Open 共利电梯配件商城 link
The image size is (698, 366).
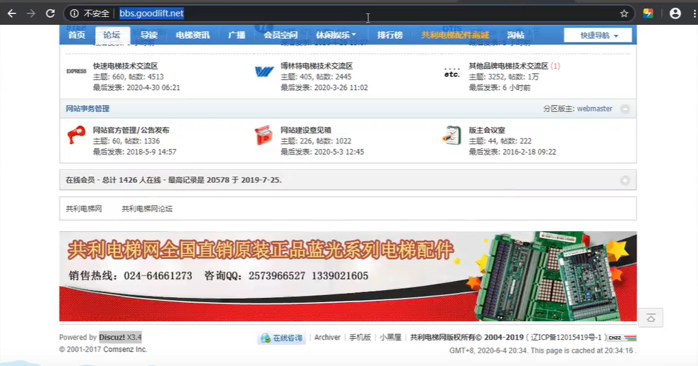tap(455, 35)
